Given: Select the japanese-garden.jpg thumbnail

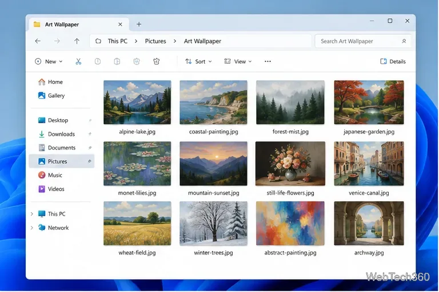Looking at the screenshot, I should point(369,102).
